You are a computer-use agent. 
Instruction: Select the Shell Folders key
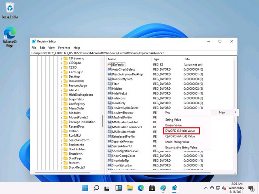(77, 149)
